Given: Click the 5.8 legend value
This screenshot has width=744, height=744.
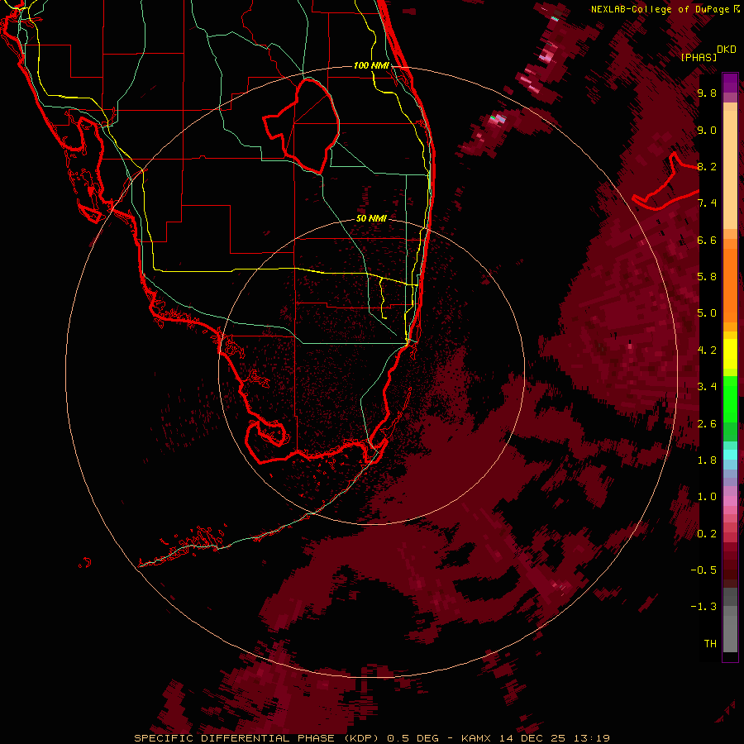Looking at the screenshot, I should (707, 277).
